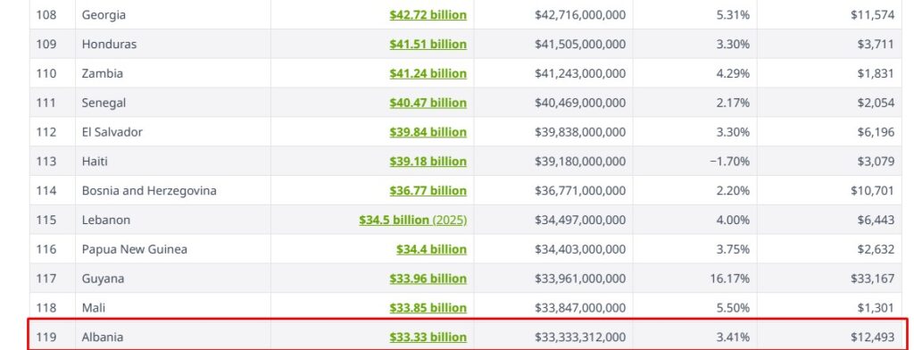Select the Guyana country name cell
The width and height of the screenshot is (914, 350).
[173, 279]
